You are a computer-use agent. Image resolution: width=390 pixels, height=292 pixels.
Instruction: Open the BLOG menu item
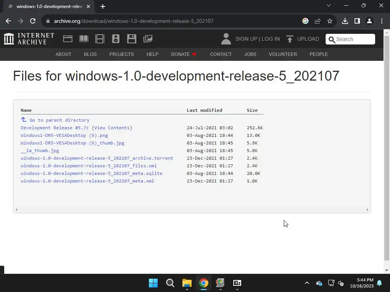(x=90, y=54)
